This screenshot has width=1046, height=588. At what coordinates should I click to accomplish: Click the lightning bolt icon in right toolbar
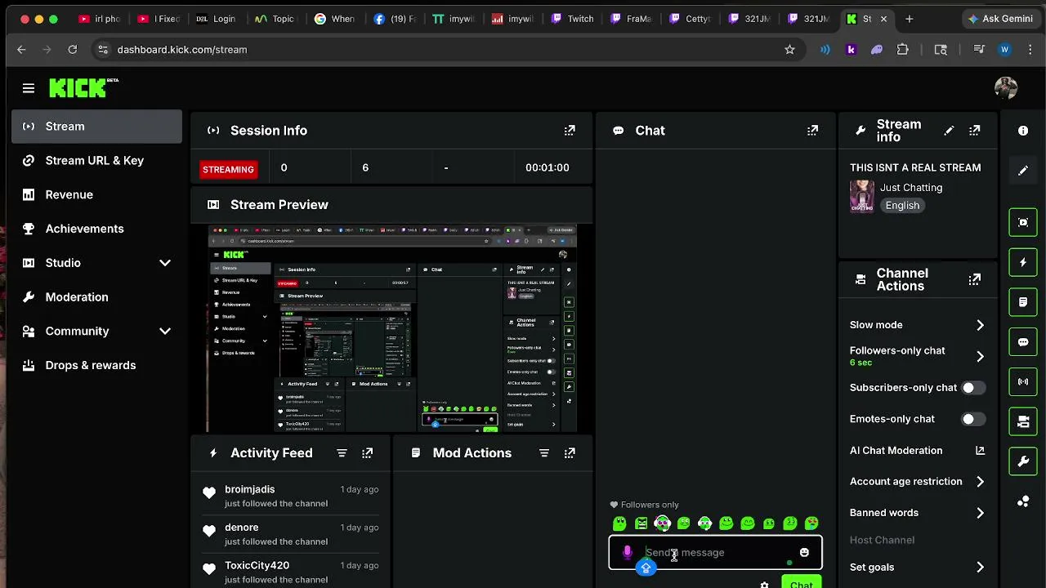point(1023,262)
